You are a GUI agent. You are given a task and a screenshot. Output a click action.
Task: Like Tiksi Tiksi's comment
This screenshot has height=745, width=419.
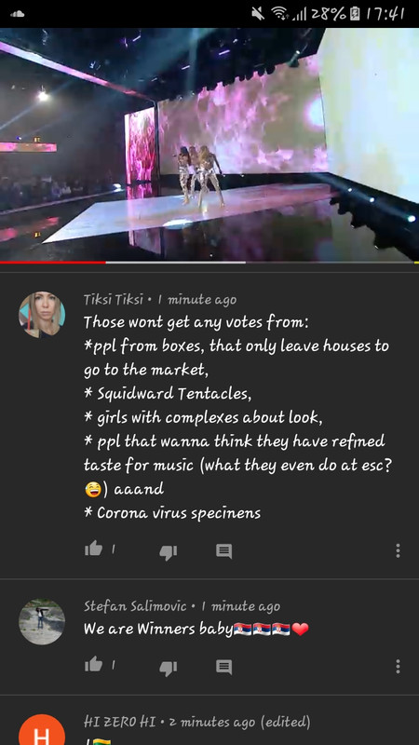click(x=94, y=549)
